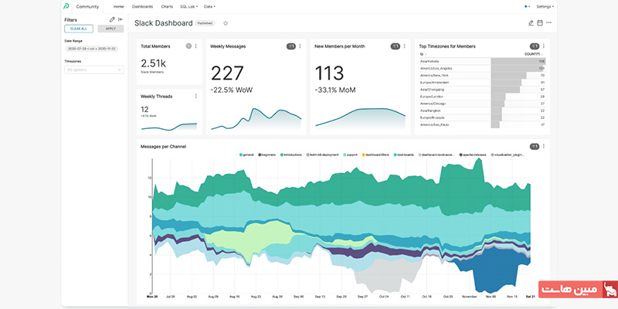The image size is (618, 309).
Task: Click the calendar icon in dashboard header
Action: pyautogui.click(x=540, y=23)
